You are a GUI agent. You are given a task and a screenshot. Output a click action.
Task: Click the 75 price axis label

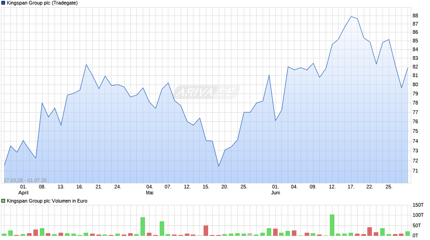[415, 131]
